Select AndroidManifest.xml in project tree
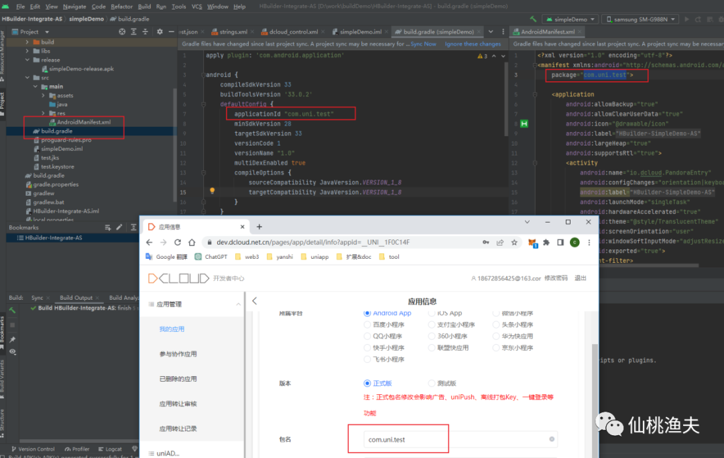Image resolution: width=724 pixels, height=458 pixels. [84, 122]
